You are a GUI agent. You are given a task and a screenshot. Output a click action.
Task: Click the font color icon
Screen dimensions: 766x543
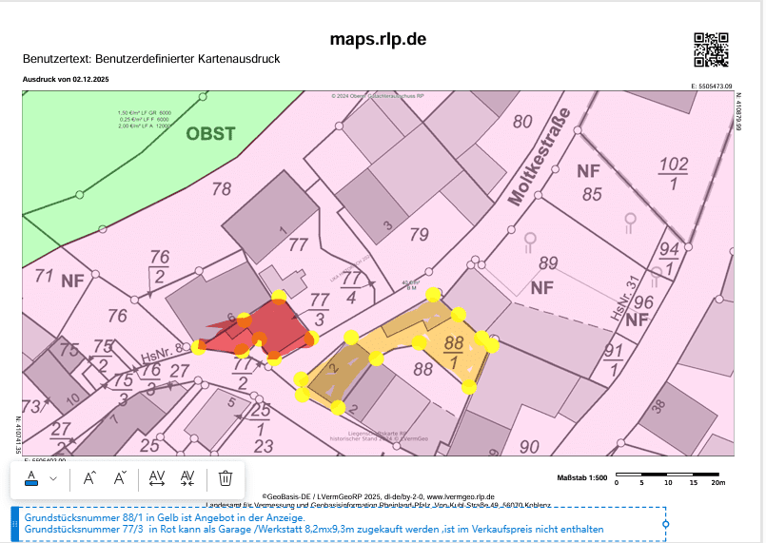[x=31, y=477]
